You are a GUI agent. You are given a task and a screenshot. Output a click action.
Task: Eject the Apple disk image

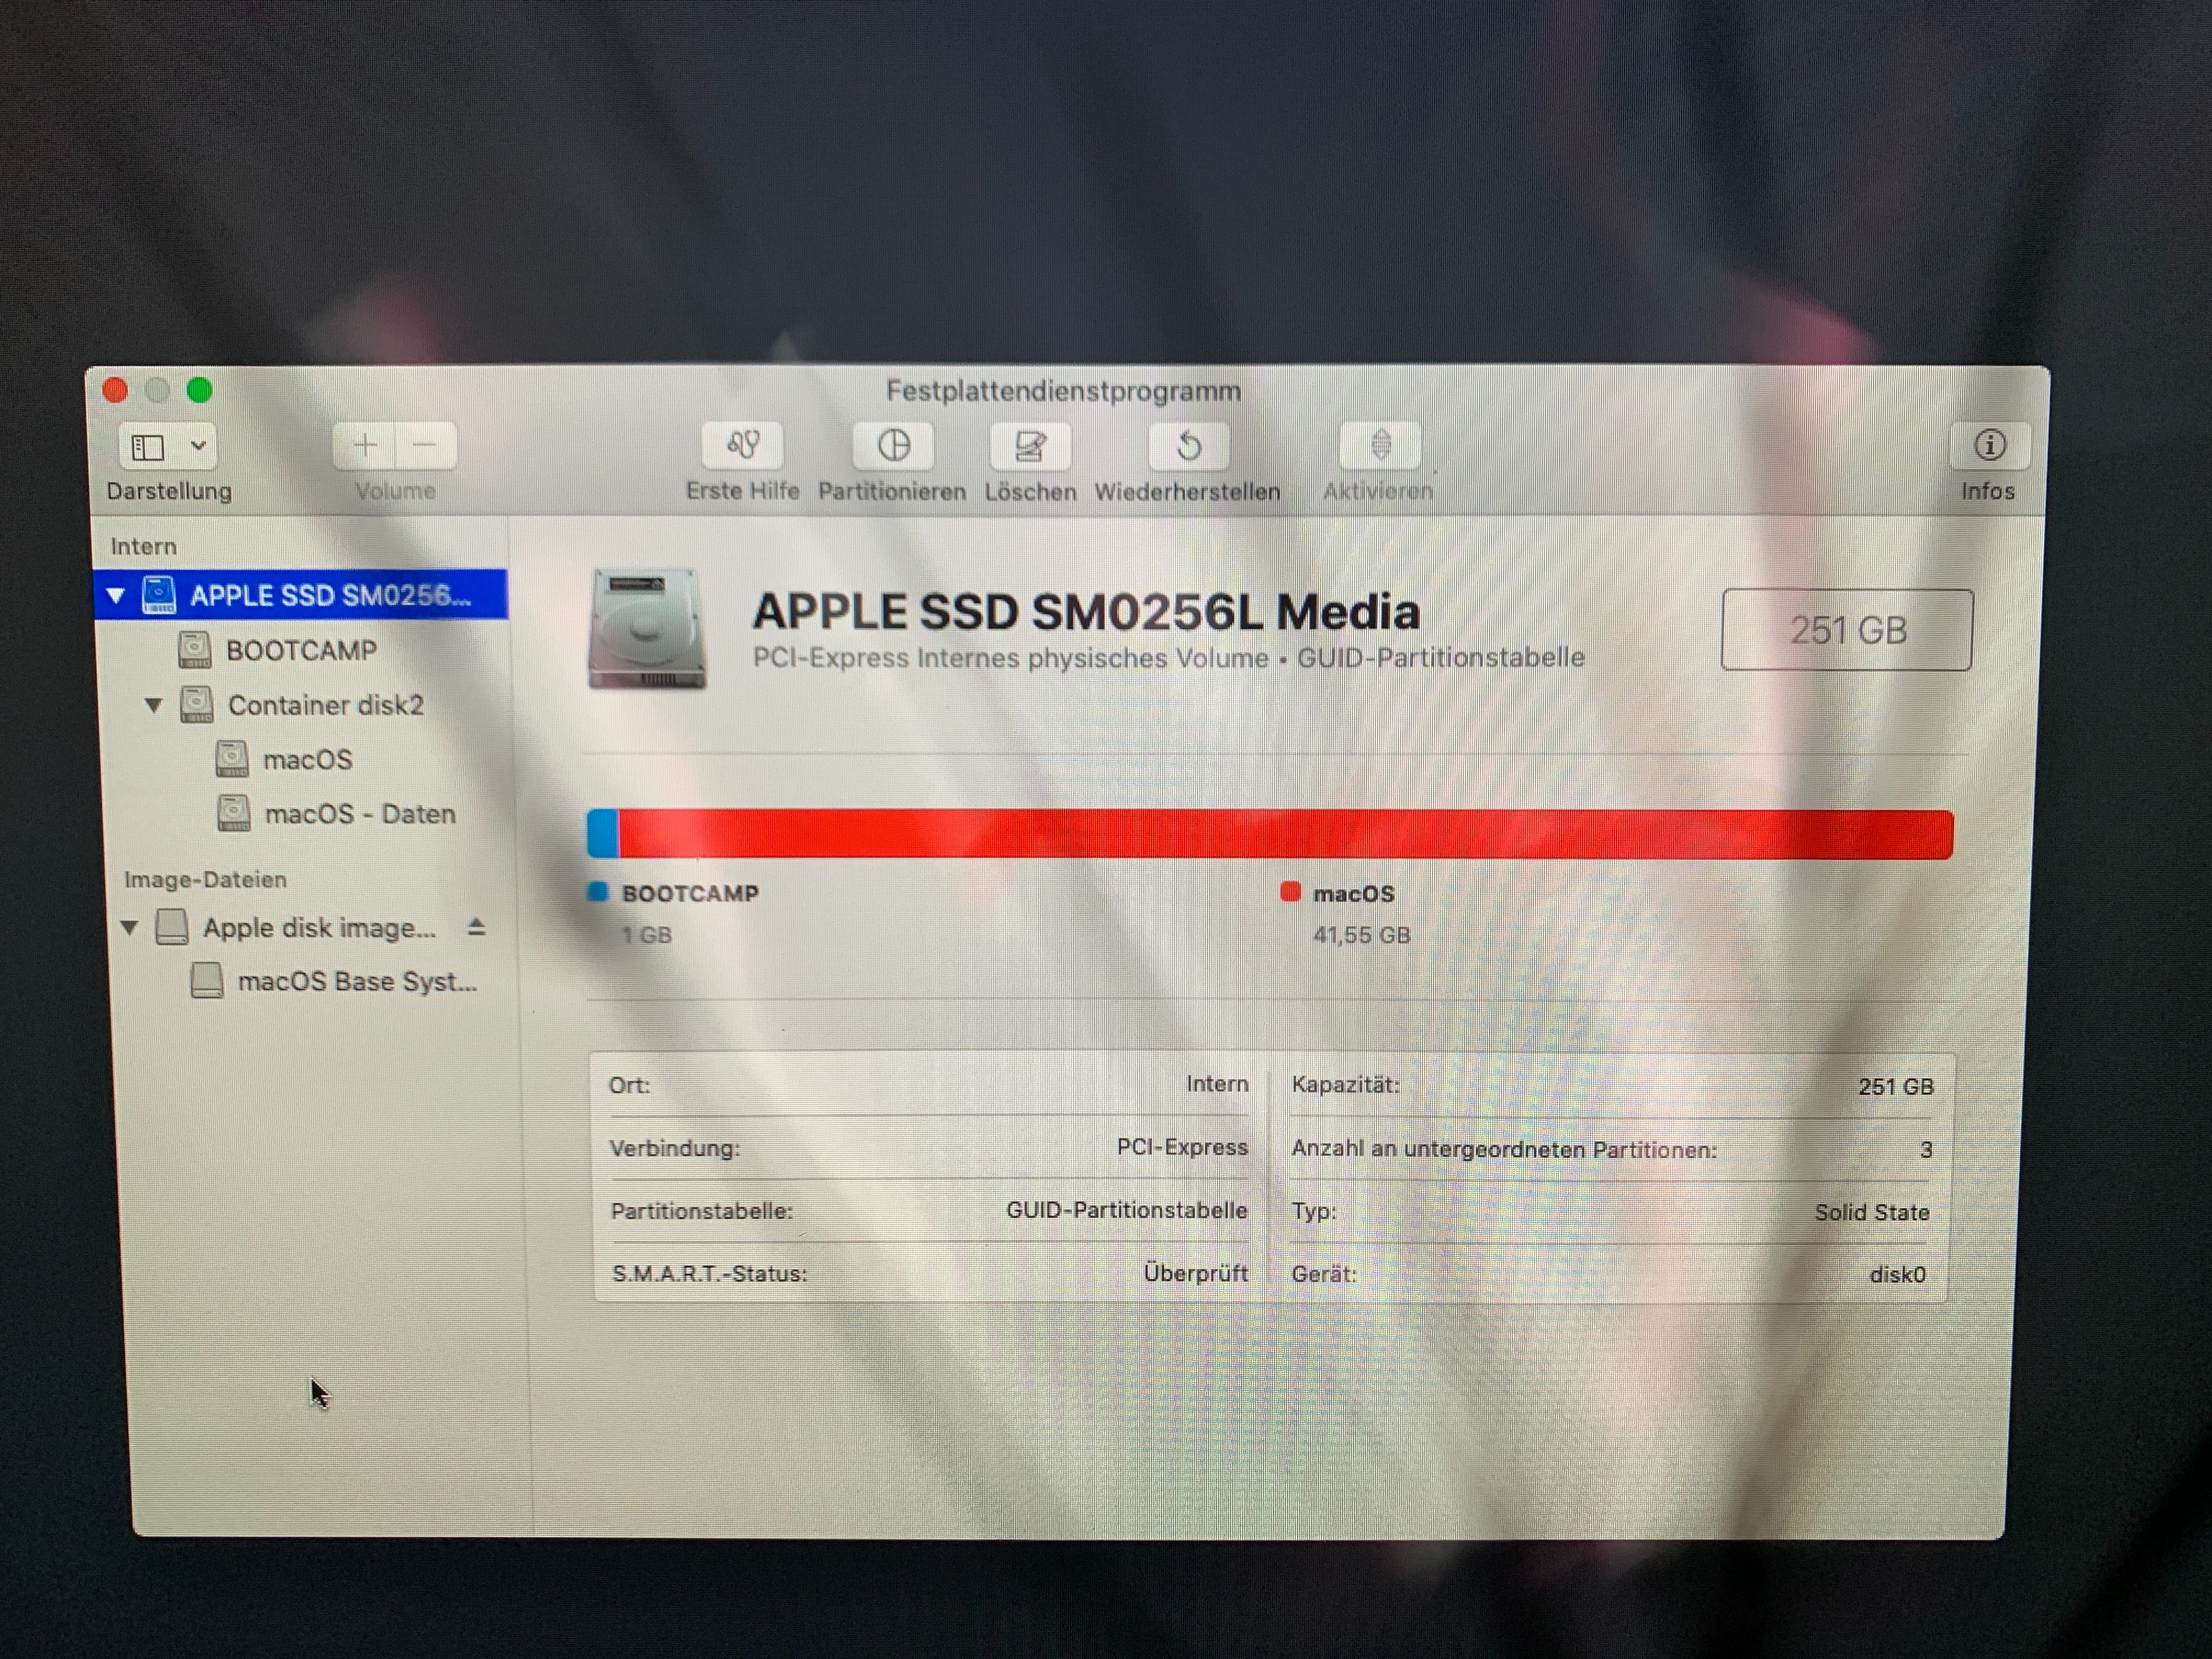477,927
